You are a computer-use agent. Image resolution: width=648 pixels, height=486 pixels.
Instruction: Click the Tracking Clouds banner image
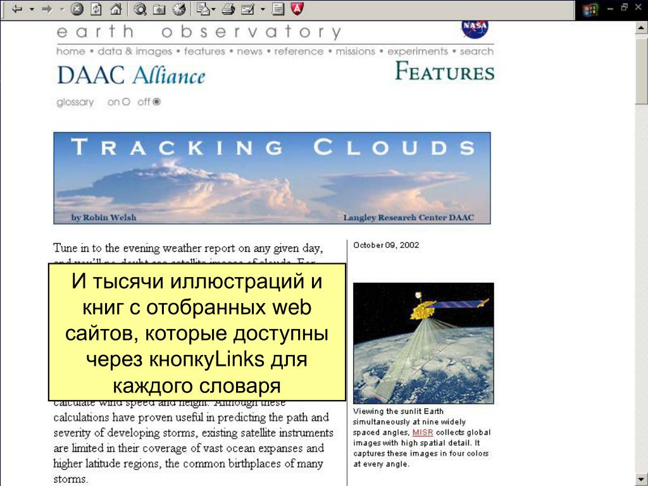[x=272, y=178]
